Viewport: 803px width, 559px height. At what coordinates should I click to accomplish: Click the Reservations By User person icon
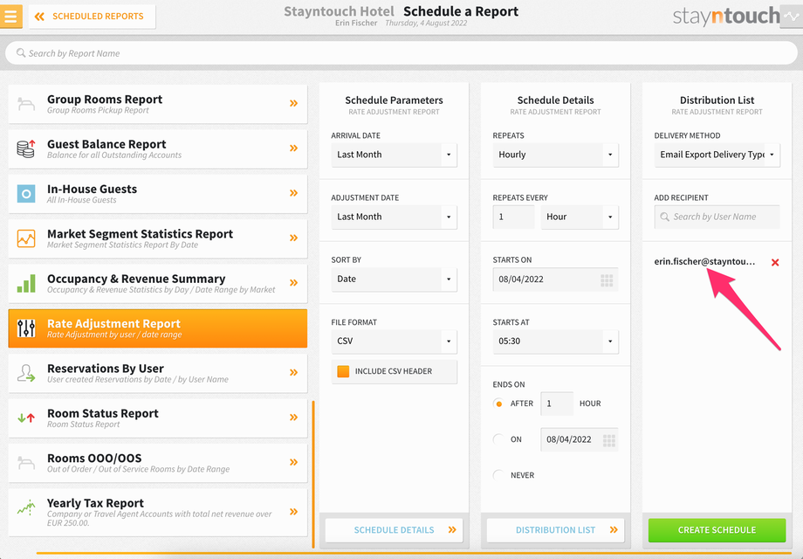(x=26, y=373)
